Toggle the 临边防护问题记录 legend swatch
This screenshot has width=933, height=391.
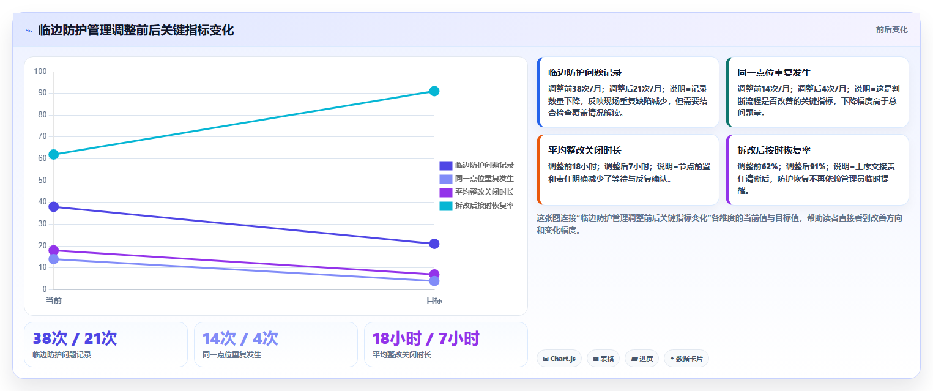(x=445, y=165)
